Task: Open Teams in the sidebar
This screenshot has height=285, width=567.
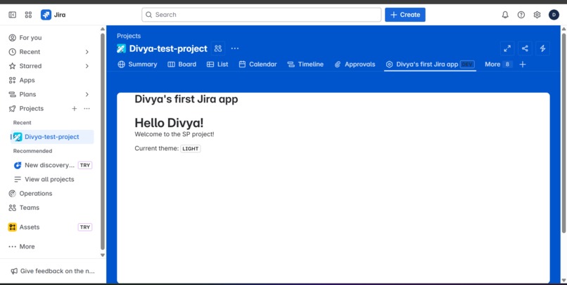Action: [x=51, y=208]
